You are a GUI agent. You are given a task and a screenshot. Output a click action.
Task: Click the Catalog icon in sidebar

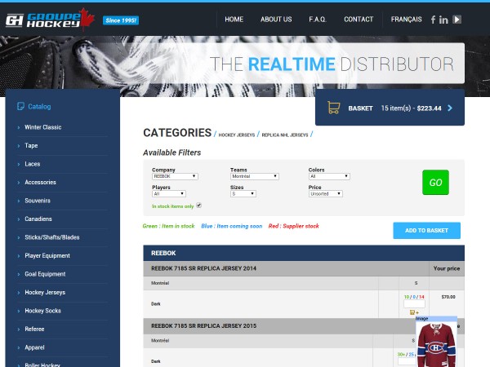coord(20,106)
